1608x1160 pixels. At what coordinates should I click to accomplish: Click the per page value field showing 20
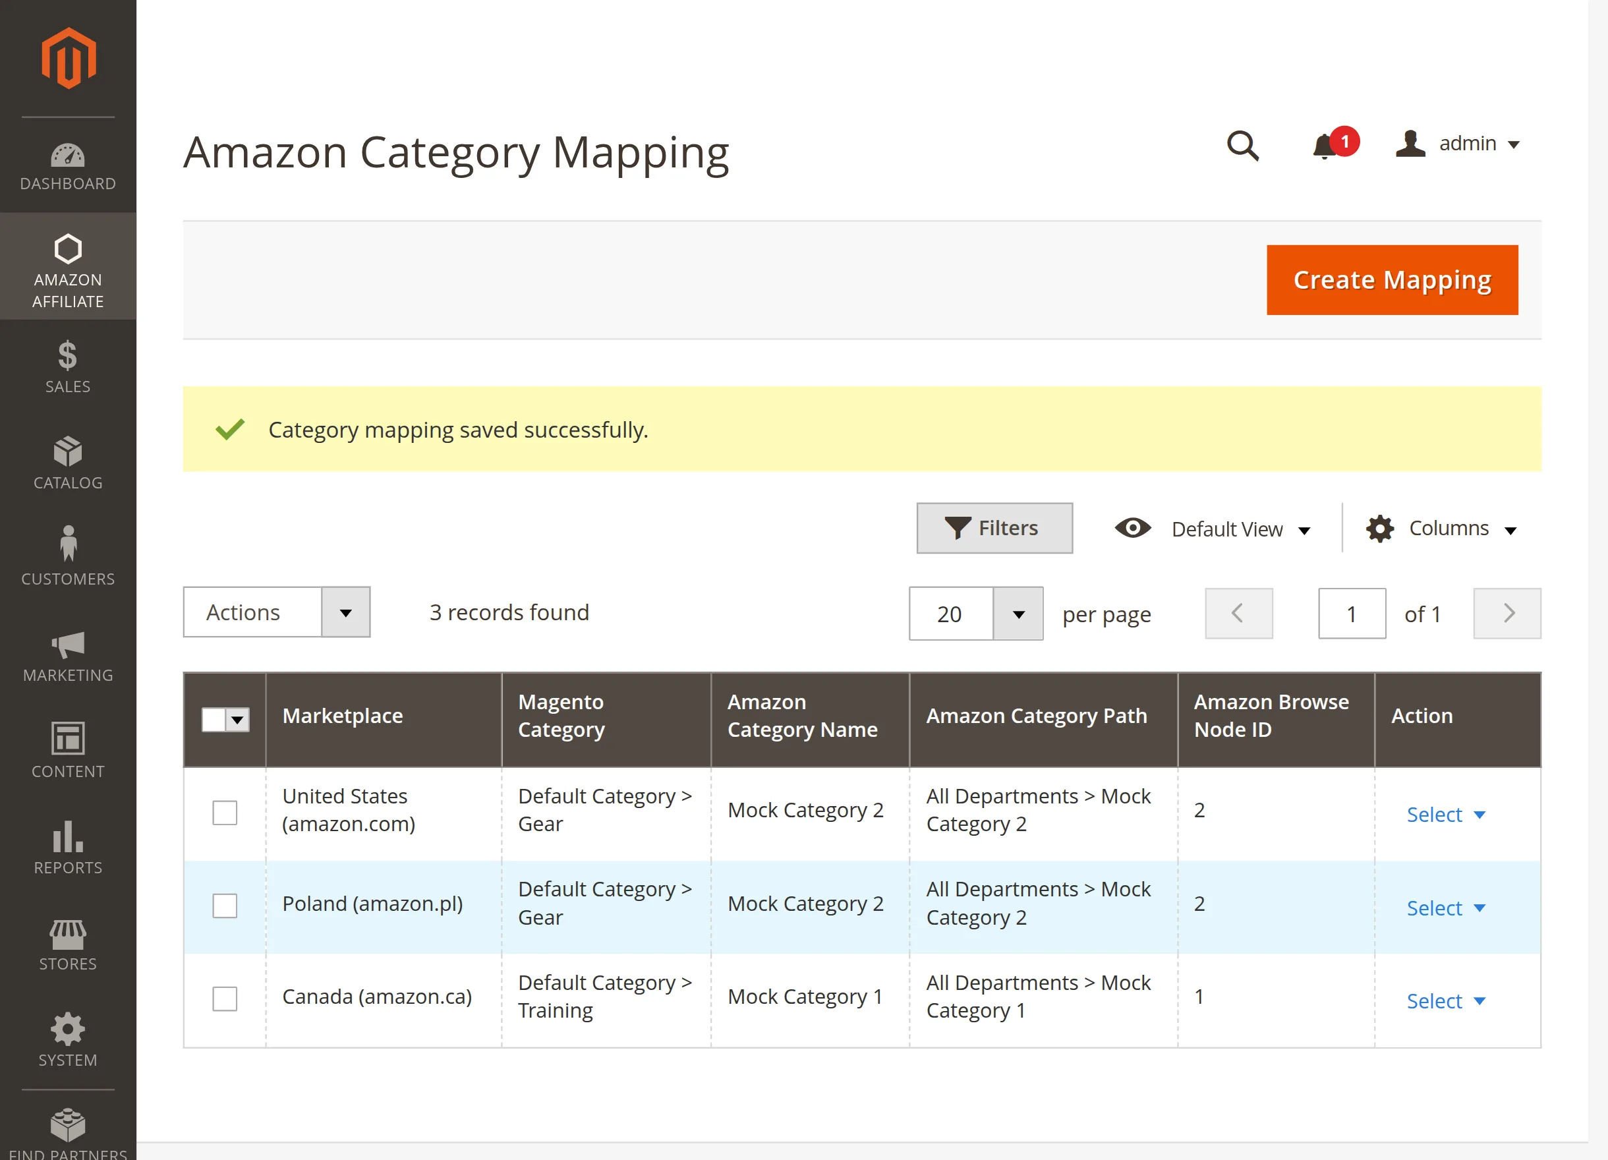(x=951, y=614)
